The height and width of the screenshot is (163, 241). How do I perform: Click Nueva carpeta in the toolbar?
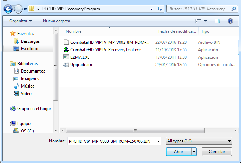click(56, 21)
